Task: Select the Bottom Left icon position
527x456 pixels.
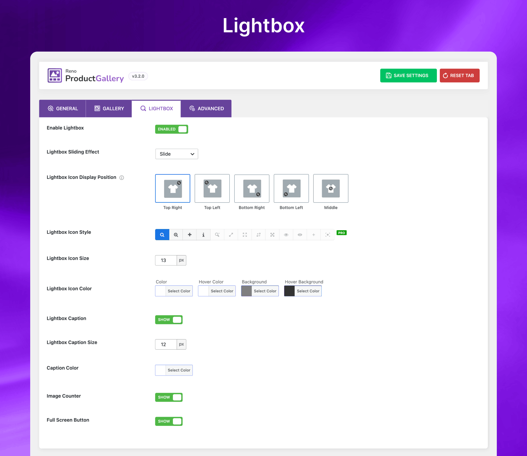Action: pos(291,188)
